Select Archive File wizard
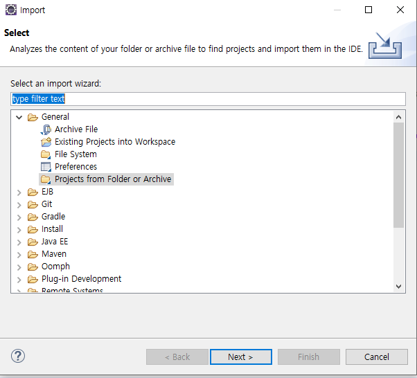The image size is (417, 378). [x=76, y=129]
